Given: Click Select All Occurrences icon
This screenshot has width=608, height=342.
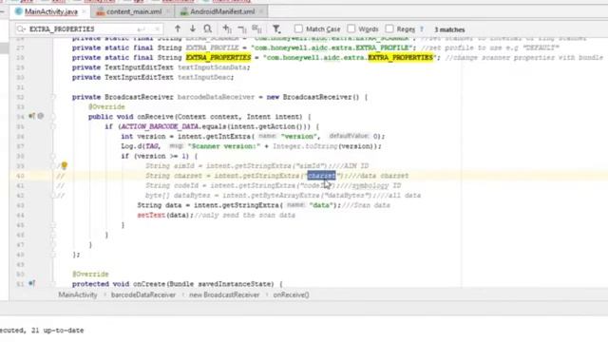Looking at the screenshot, I should (256, 29).
